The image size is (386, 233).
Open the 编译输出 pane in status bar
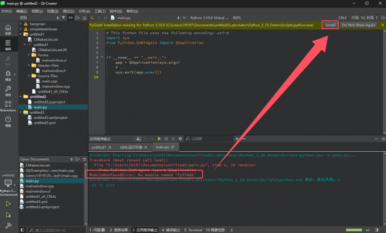click(170, 230)
